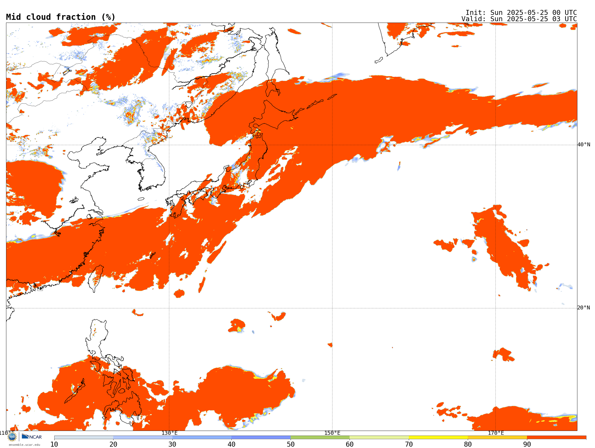Viewport: 595px width, 448px height.
Task: Click the 70-80 yellow colorbar segment
Action: click(438, 438)
